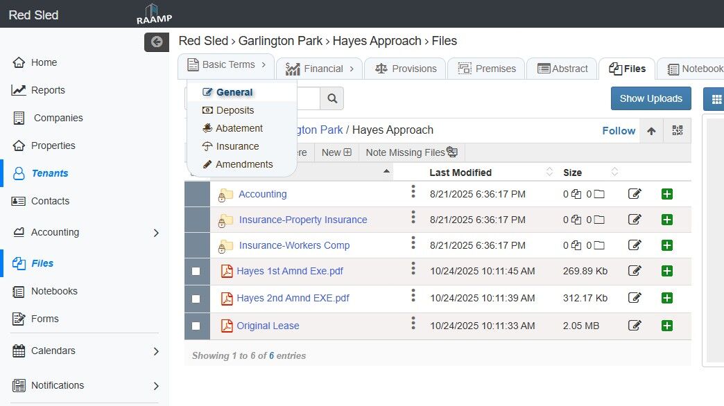
Task: Click the Show Uploads button
Action: [x=651, y=98]
